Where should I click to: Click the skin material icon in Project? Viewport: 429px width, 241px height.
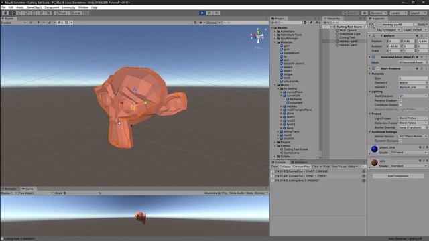coord(282,60)
